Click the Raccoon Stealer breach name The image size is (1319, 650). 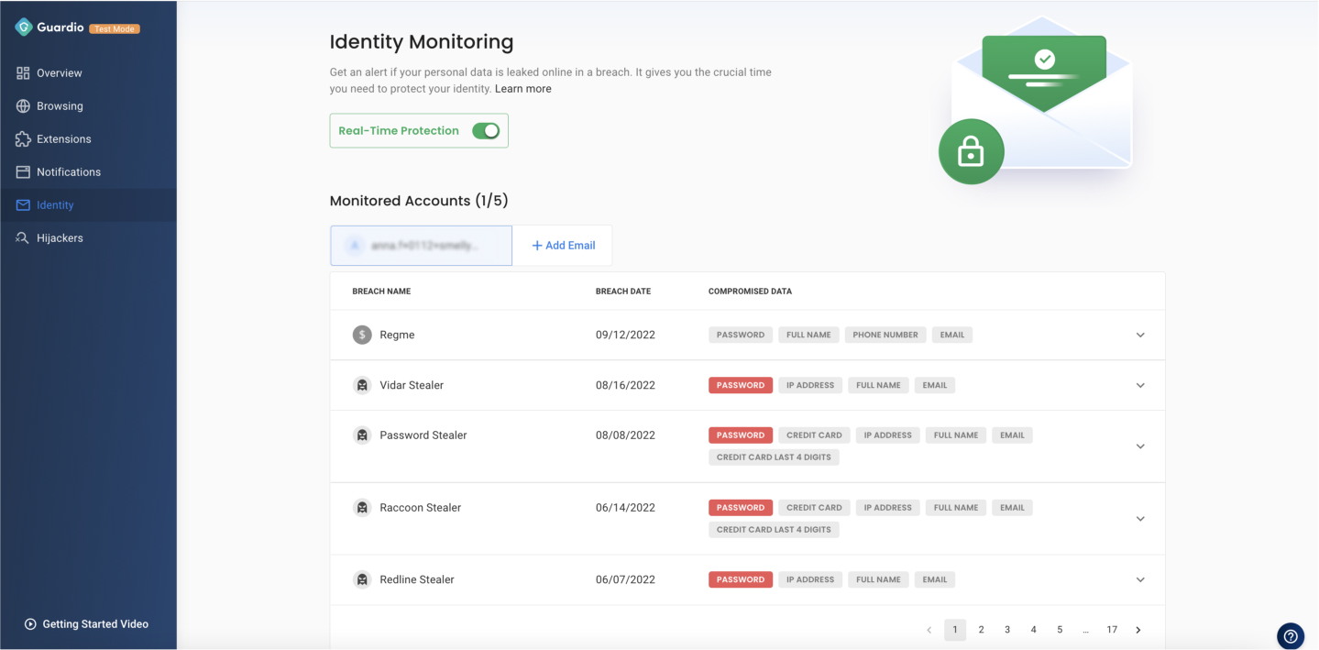point(421,508)
